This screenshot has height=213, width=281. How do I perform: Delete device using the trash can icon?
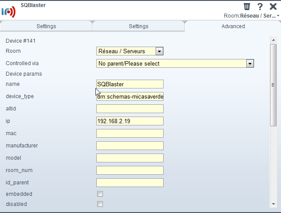pos(247,7)
